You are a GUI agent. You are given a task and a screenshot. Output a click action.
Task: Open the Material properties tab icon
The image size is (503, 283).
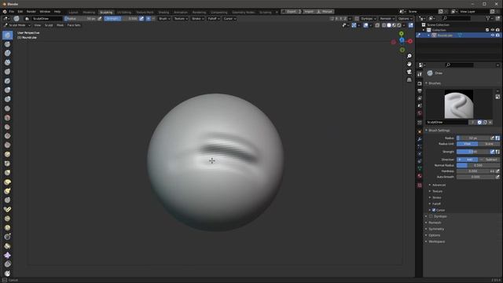(x=420, y=176)
